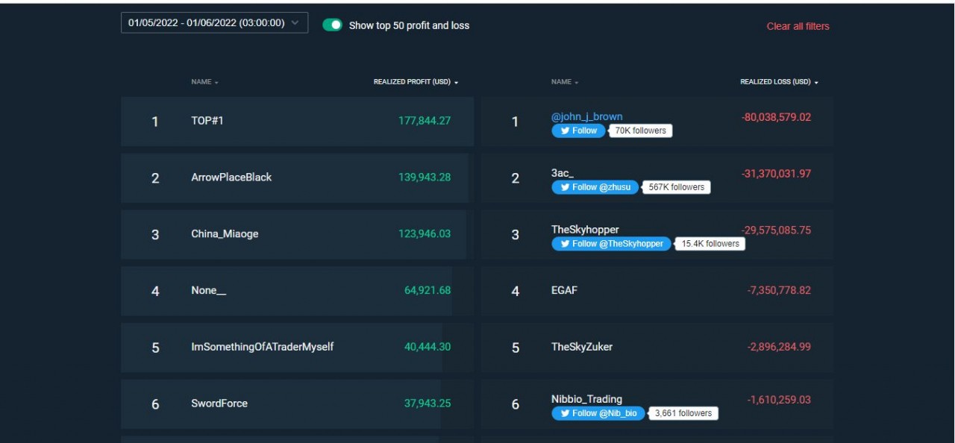Select ImSomethingOfATraderMyself trader entry
The width and height of the screenshot is (955, 443).
(x=262, y=347)
